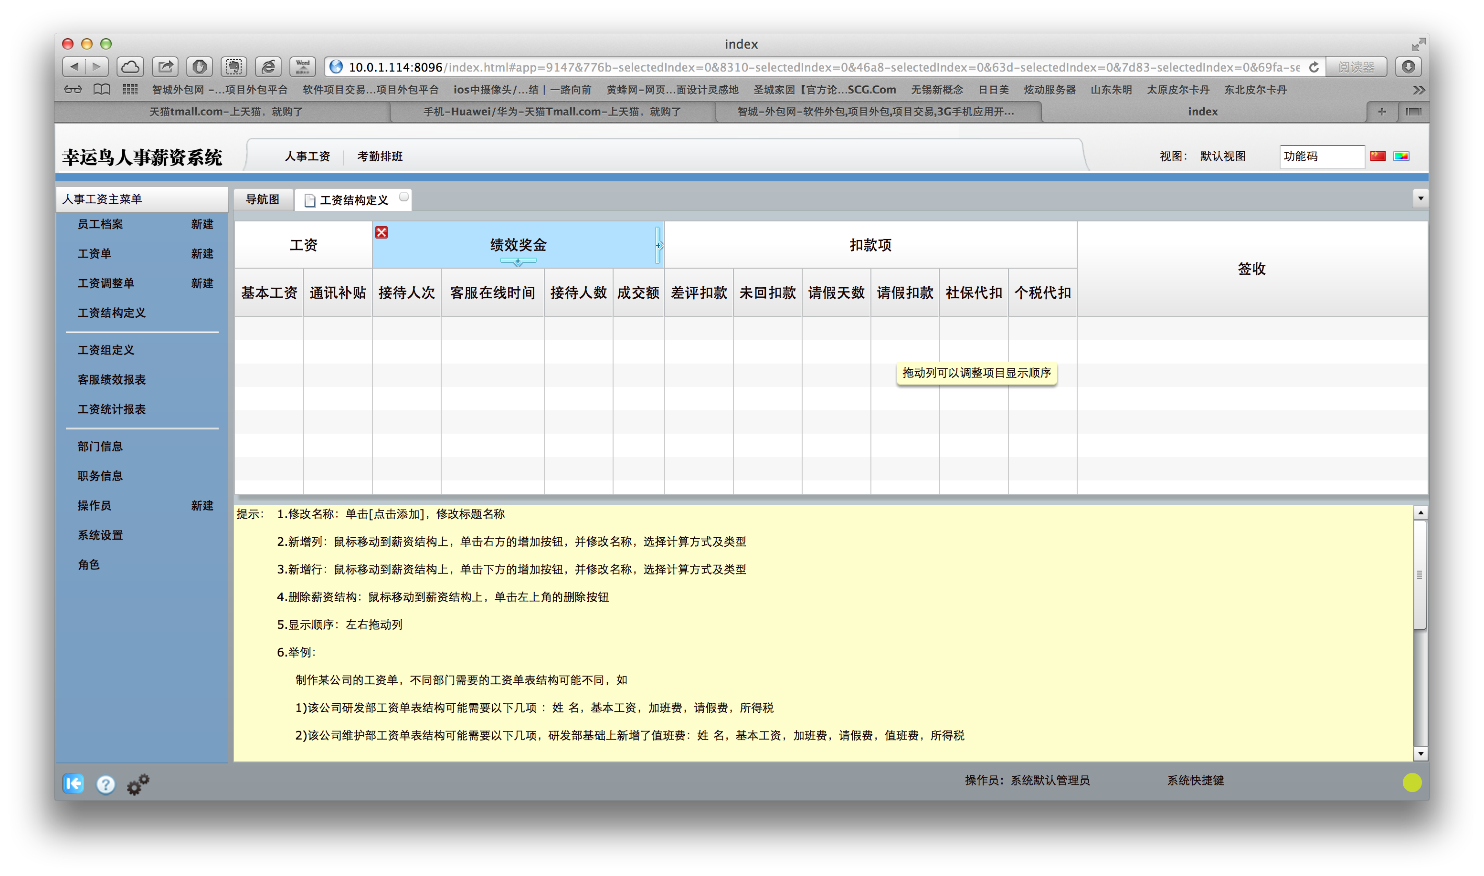Click 新建 next to 工资调整单
The image size is (1484, 876).
pos(202,283)
